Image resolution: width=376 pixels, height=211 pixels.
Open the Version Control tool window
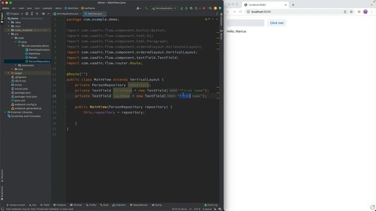pyautogui.click(x=16, y=205)
